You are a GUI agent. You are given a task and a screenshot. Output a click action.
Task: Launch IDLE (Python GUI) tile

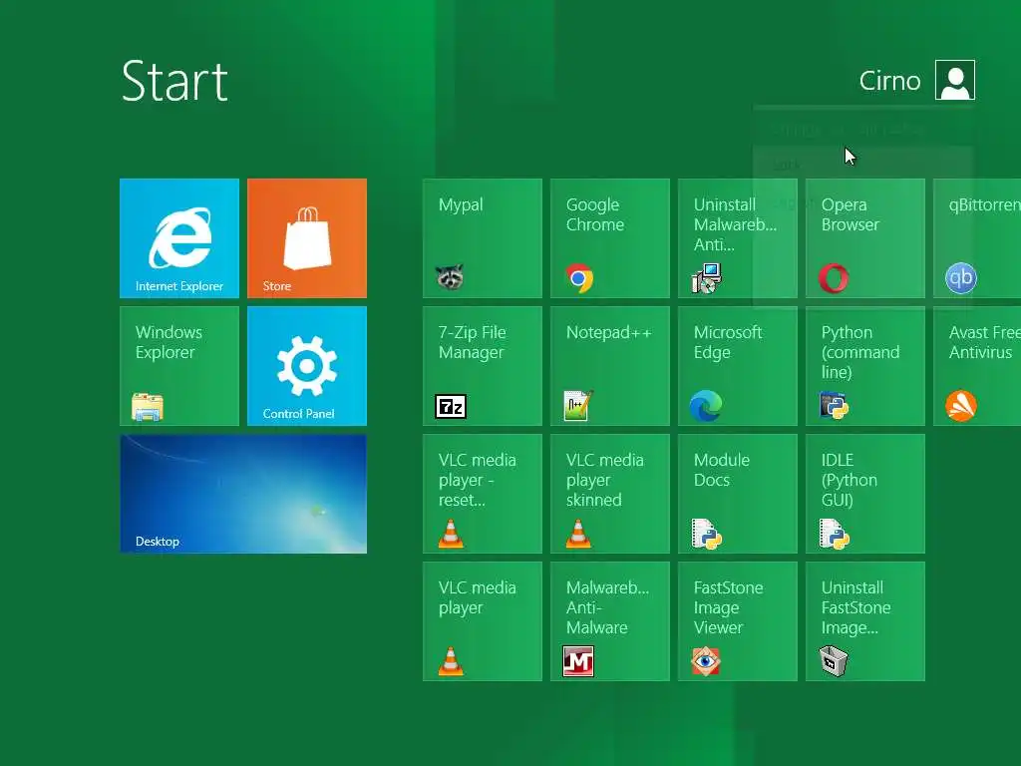point(865,494)
